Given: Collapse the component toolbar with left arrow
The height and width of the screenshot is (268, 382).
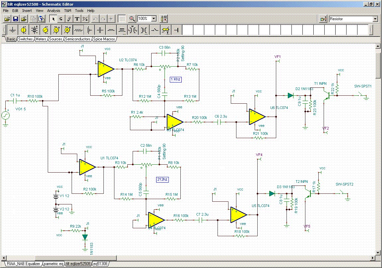Looking at the screenshot, I should (x=4, y=30).
